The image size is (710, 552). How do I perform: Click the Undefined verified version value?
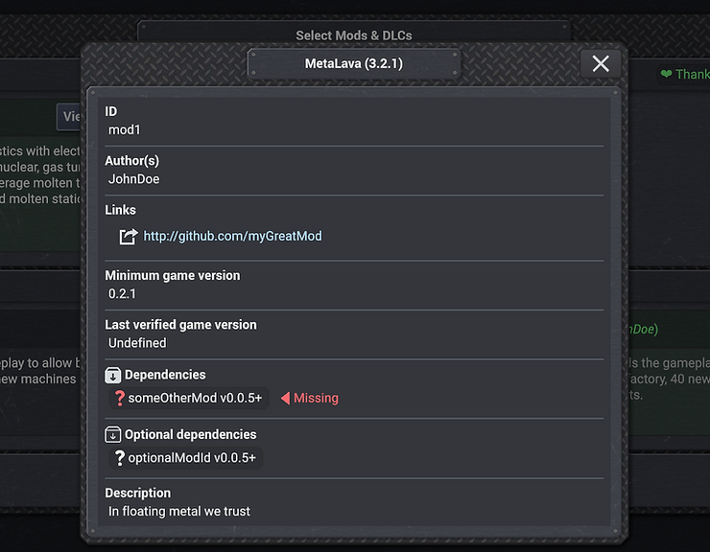coord(137,343)
